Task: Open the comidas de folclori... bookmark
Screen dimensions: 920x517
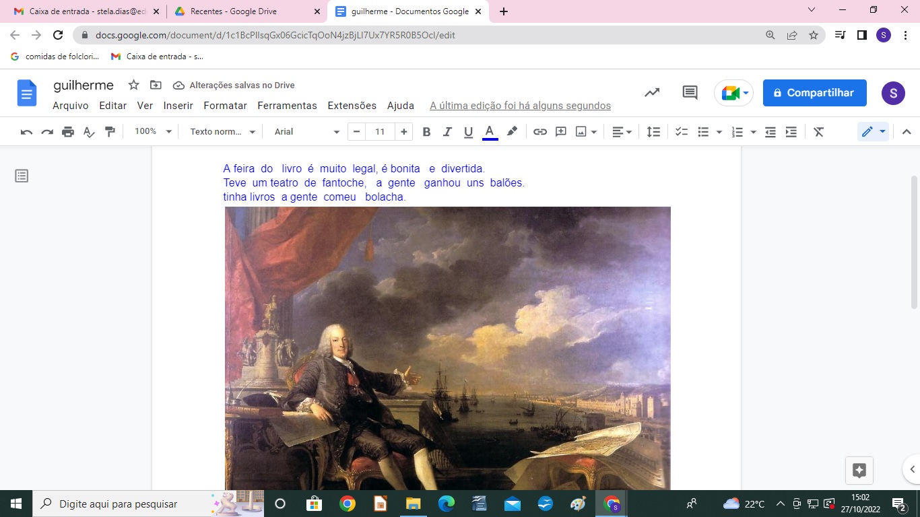Action: point(55,57)
